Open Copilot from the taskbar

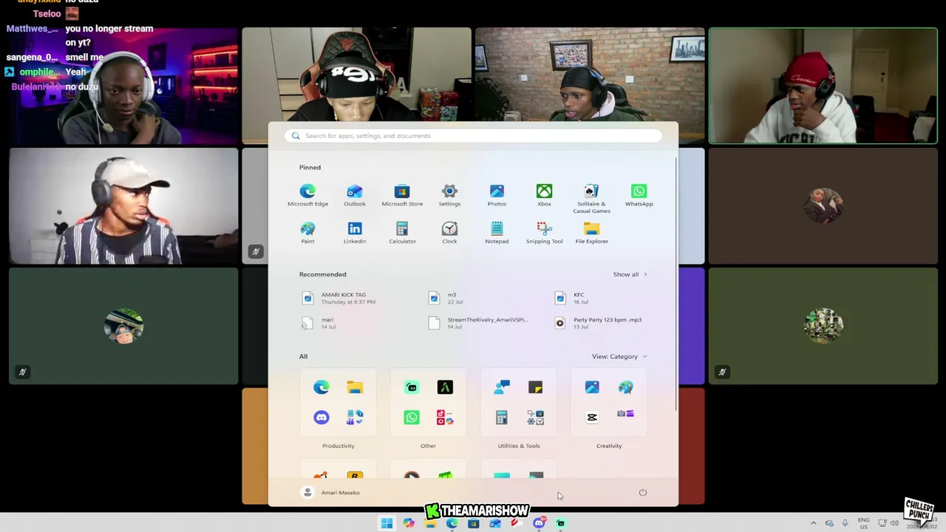tap(409, 524)
